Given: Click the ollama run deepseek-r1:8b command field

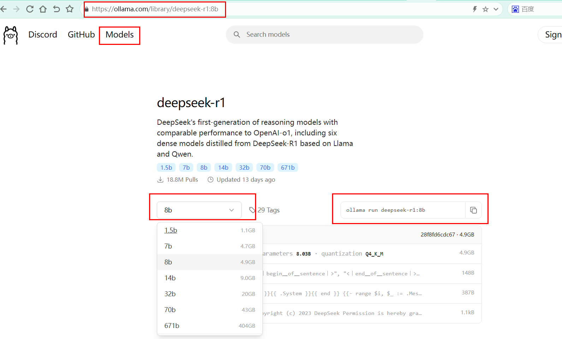Looking at the screenshot, I should point(403,210).
